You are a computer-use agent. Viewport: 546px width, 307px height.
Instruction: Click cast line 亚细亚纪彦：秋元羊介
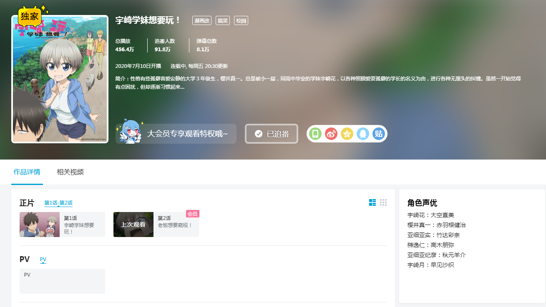[436, 255]
